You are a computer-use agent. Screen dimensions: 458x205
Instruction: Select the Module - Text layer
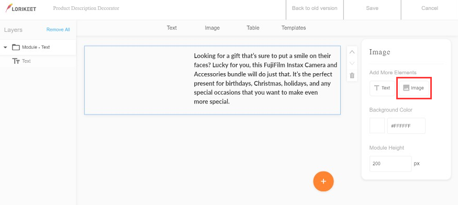click(x=38, y=47)
